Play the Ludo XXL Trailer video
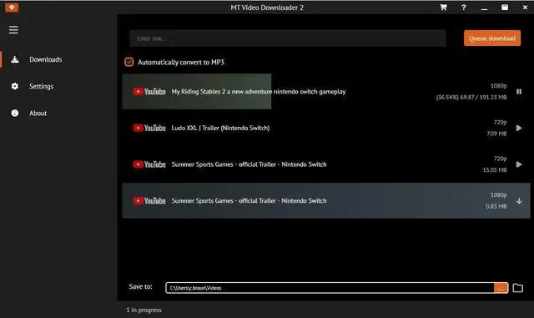Image resolution: width=534 pixels, height=318 pixels. [x=519, y=128]
